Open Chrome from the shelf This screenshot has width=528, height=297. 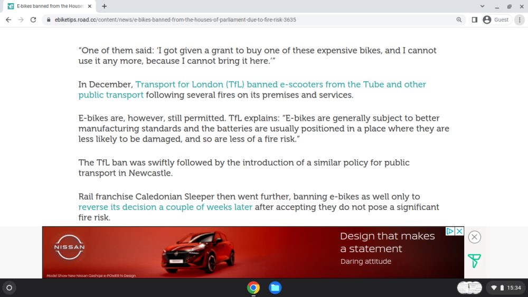click(x=253, y=288)
